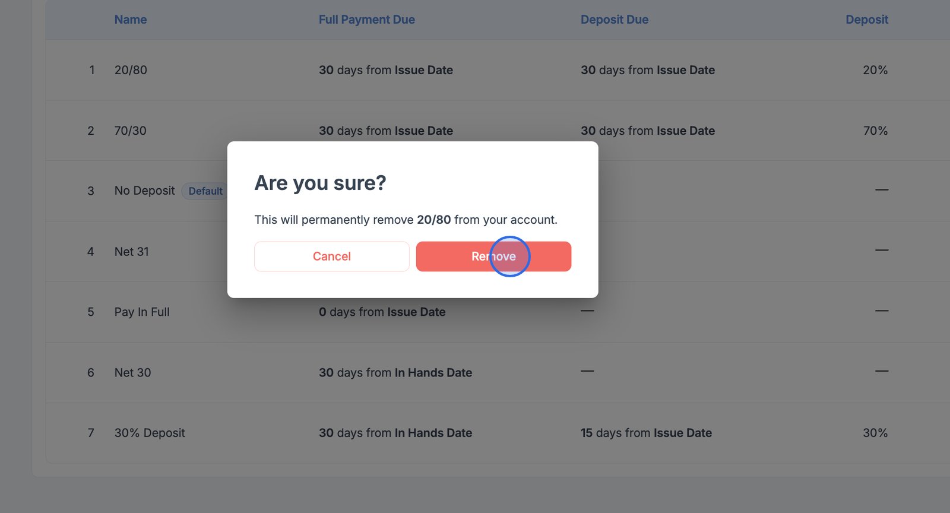The height and width of the screenshot is (513, 950).
Task: Open the 30% Deposit payment term
Action: [x=150, y=433]
